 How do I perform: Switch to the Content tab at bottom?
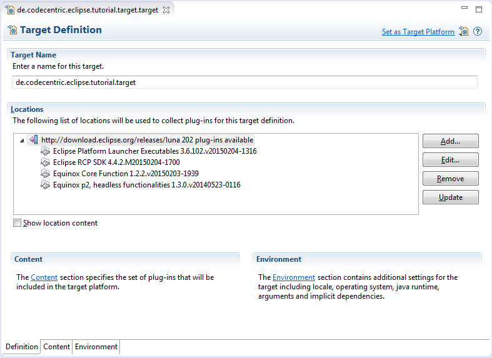tap(56, 347)
